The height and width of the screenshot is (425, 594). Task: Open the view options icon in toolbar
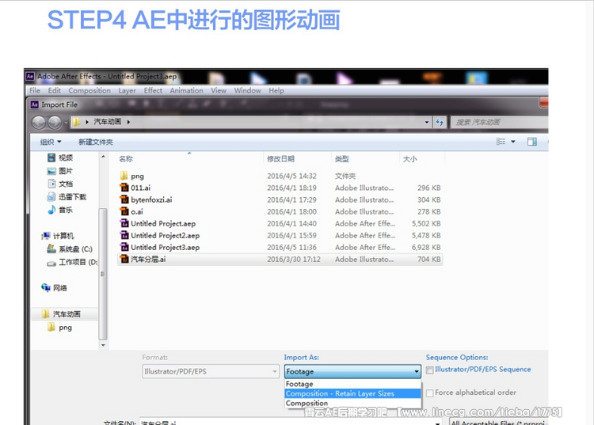pos(501,142)
